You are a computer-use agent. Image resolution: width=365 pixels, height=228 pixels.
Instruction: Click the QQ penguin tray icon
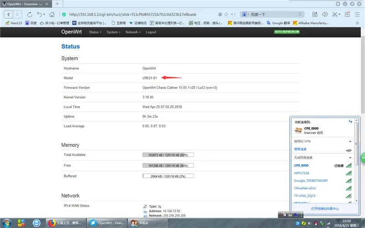[316, 223]
